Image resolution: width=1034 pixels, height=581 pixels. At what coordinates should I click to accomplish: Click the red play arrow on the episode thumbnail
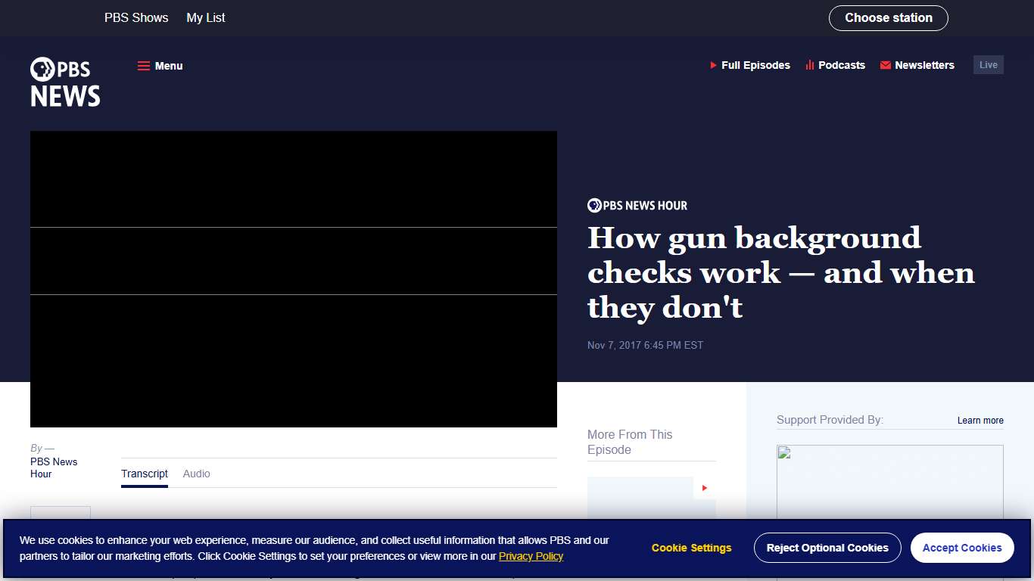click(704, 488)
